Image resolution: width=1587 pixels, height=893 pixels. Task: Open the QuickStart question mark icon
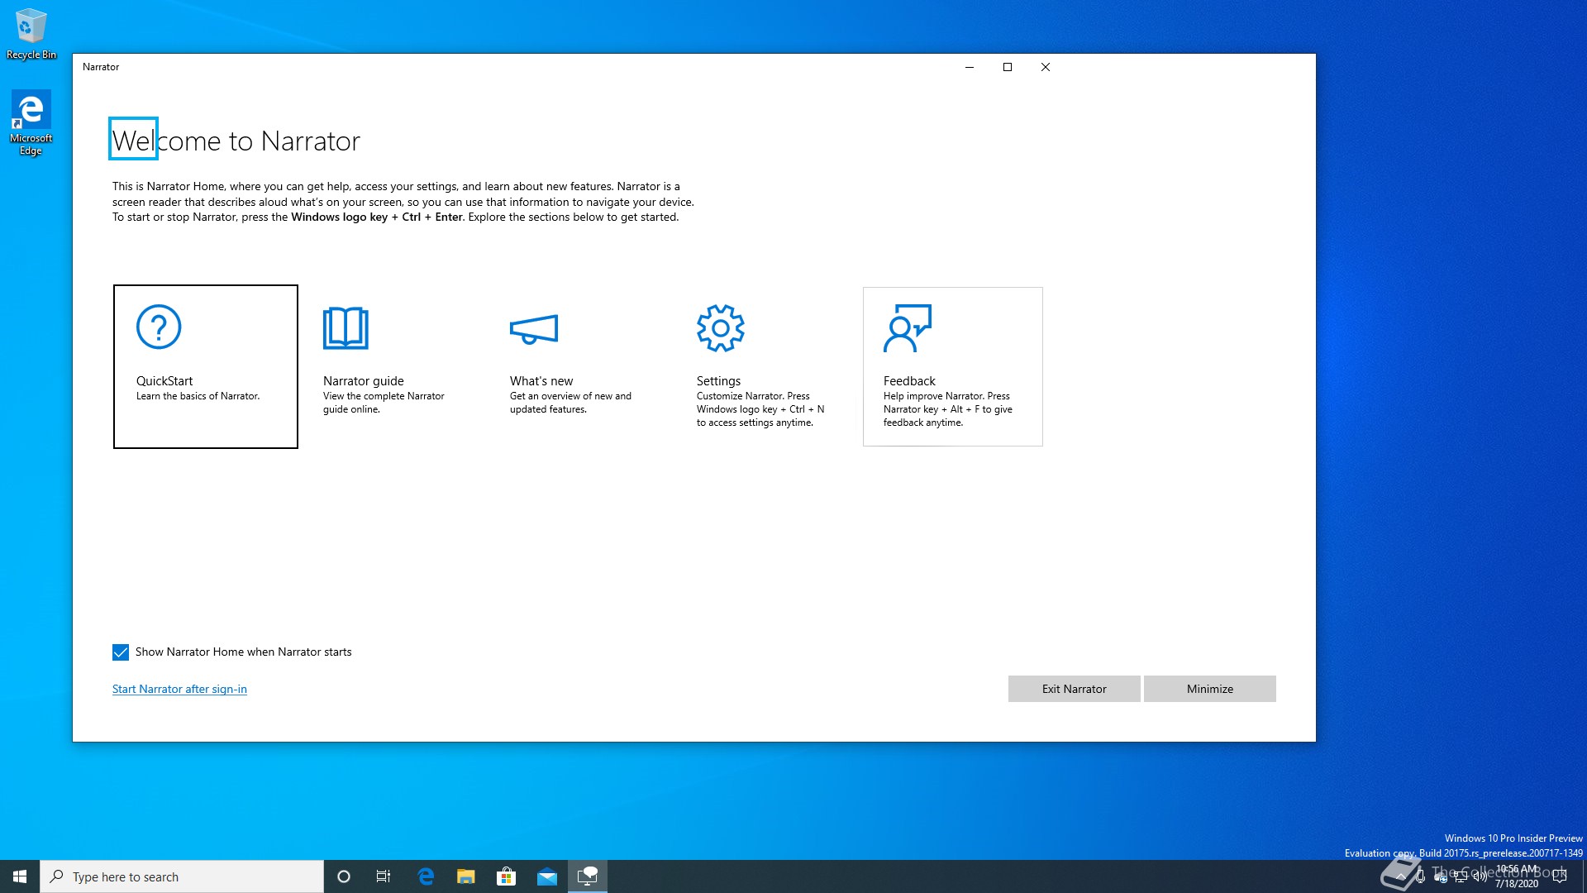click(159, 327)
